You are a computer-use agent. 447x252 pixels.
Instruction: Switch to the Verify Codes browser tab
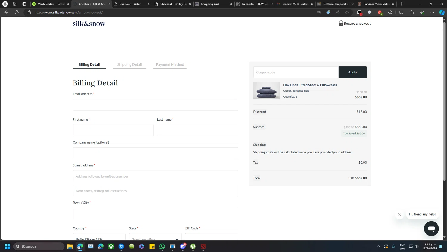[x=51, y=4]
